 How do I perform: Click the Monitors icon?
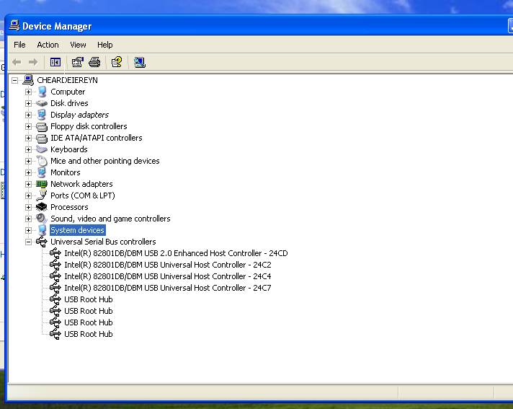(x=42, y=172)
